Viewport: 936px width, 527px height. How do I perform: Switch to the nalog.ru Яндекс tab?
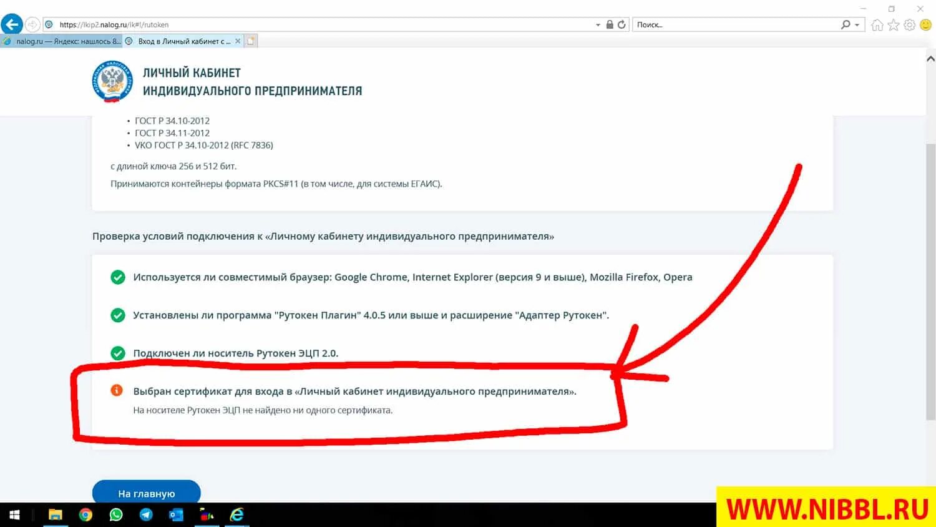(61, 41)
